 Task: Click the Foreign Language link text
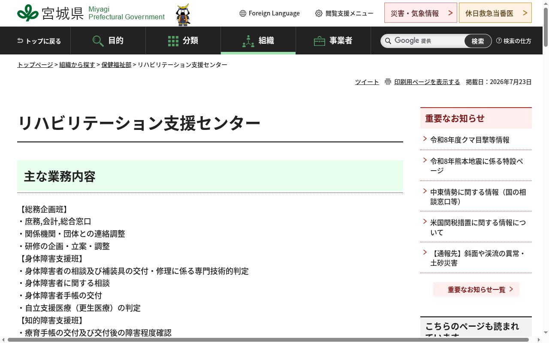click(x=274, y=13)
